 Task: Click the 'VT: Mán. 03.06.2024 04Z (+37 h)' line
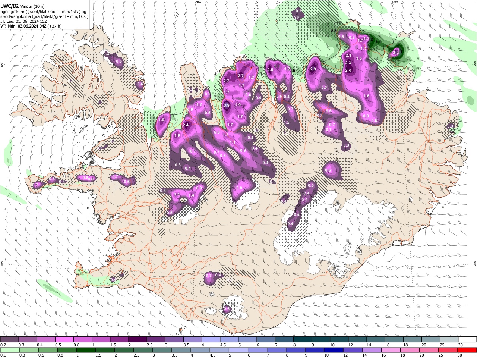(31, 26)
